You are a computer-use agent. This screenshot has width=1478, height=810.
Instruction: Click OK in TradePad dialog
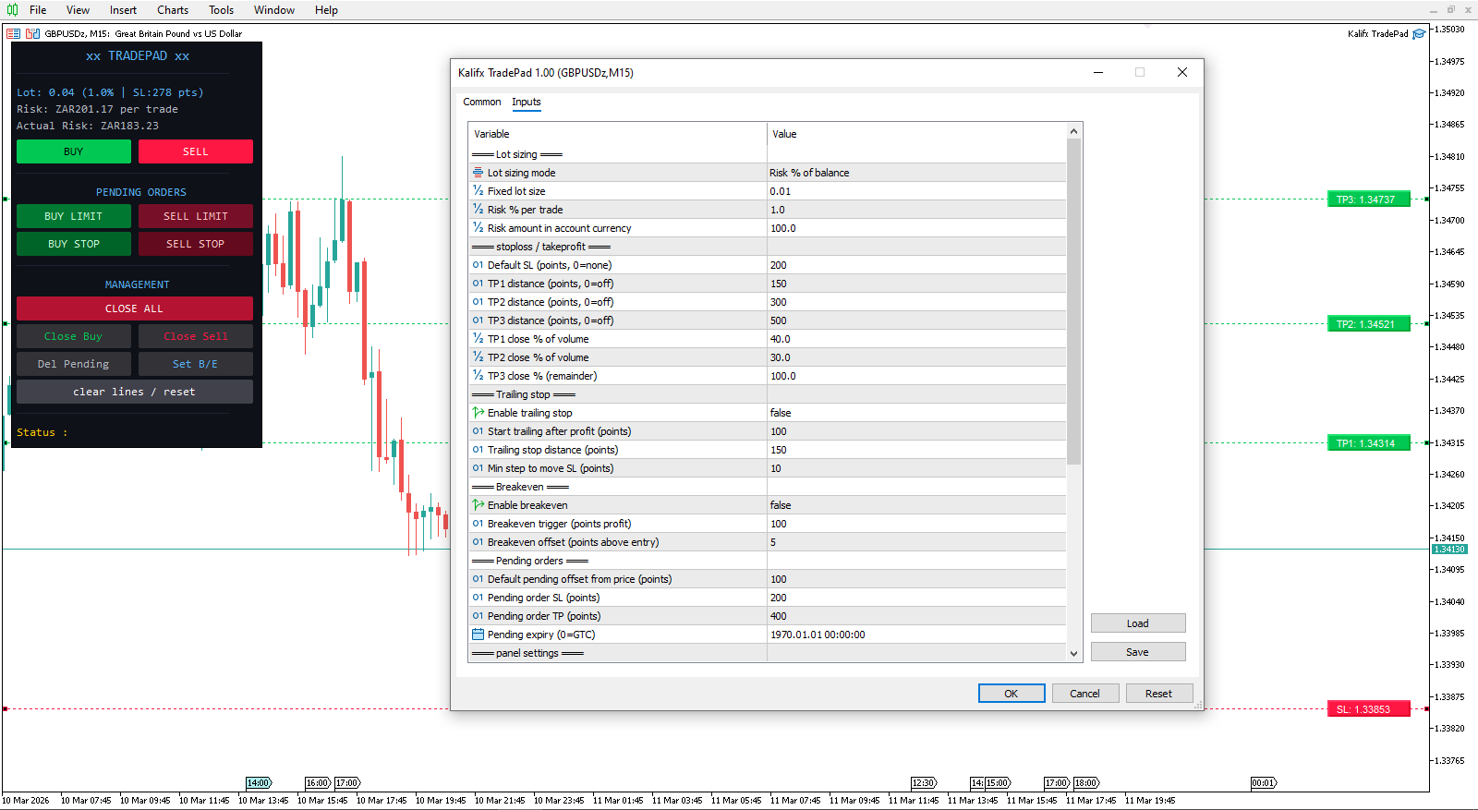tap(1012, 694)
